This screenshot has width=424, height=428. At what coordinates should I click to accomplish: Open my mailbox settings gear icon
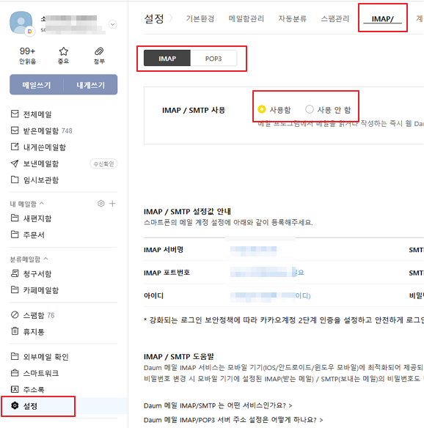click(x=101, y=204)
